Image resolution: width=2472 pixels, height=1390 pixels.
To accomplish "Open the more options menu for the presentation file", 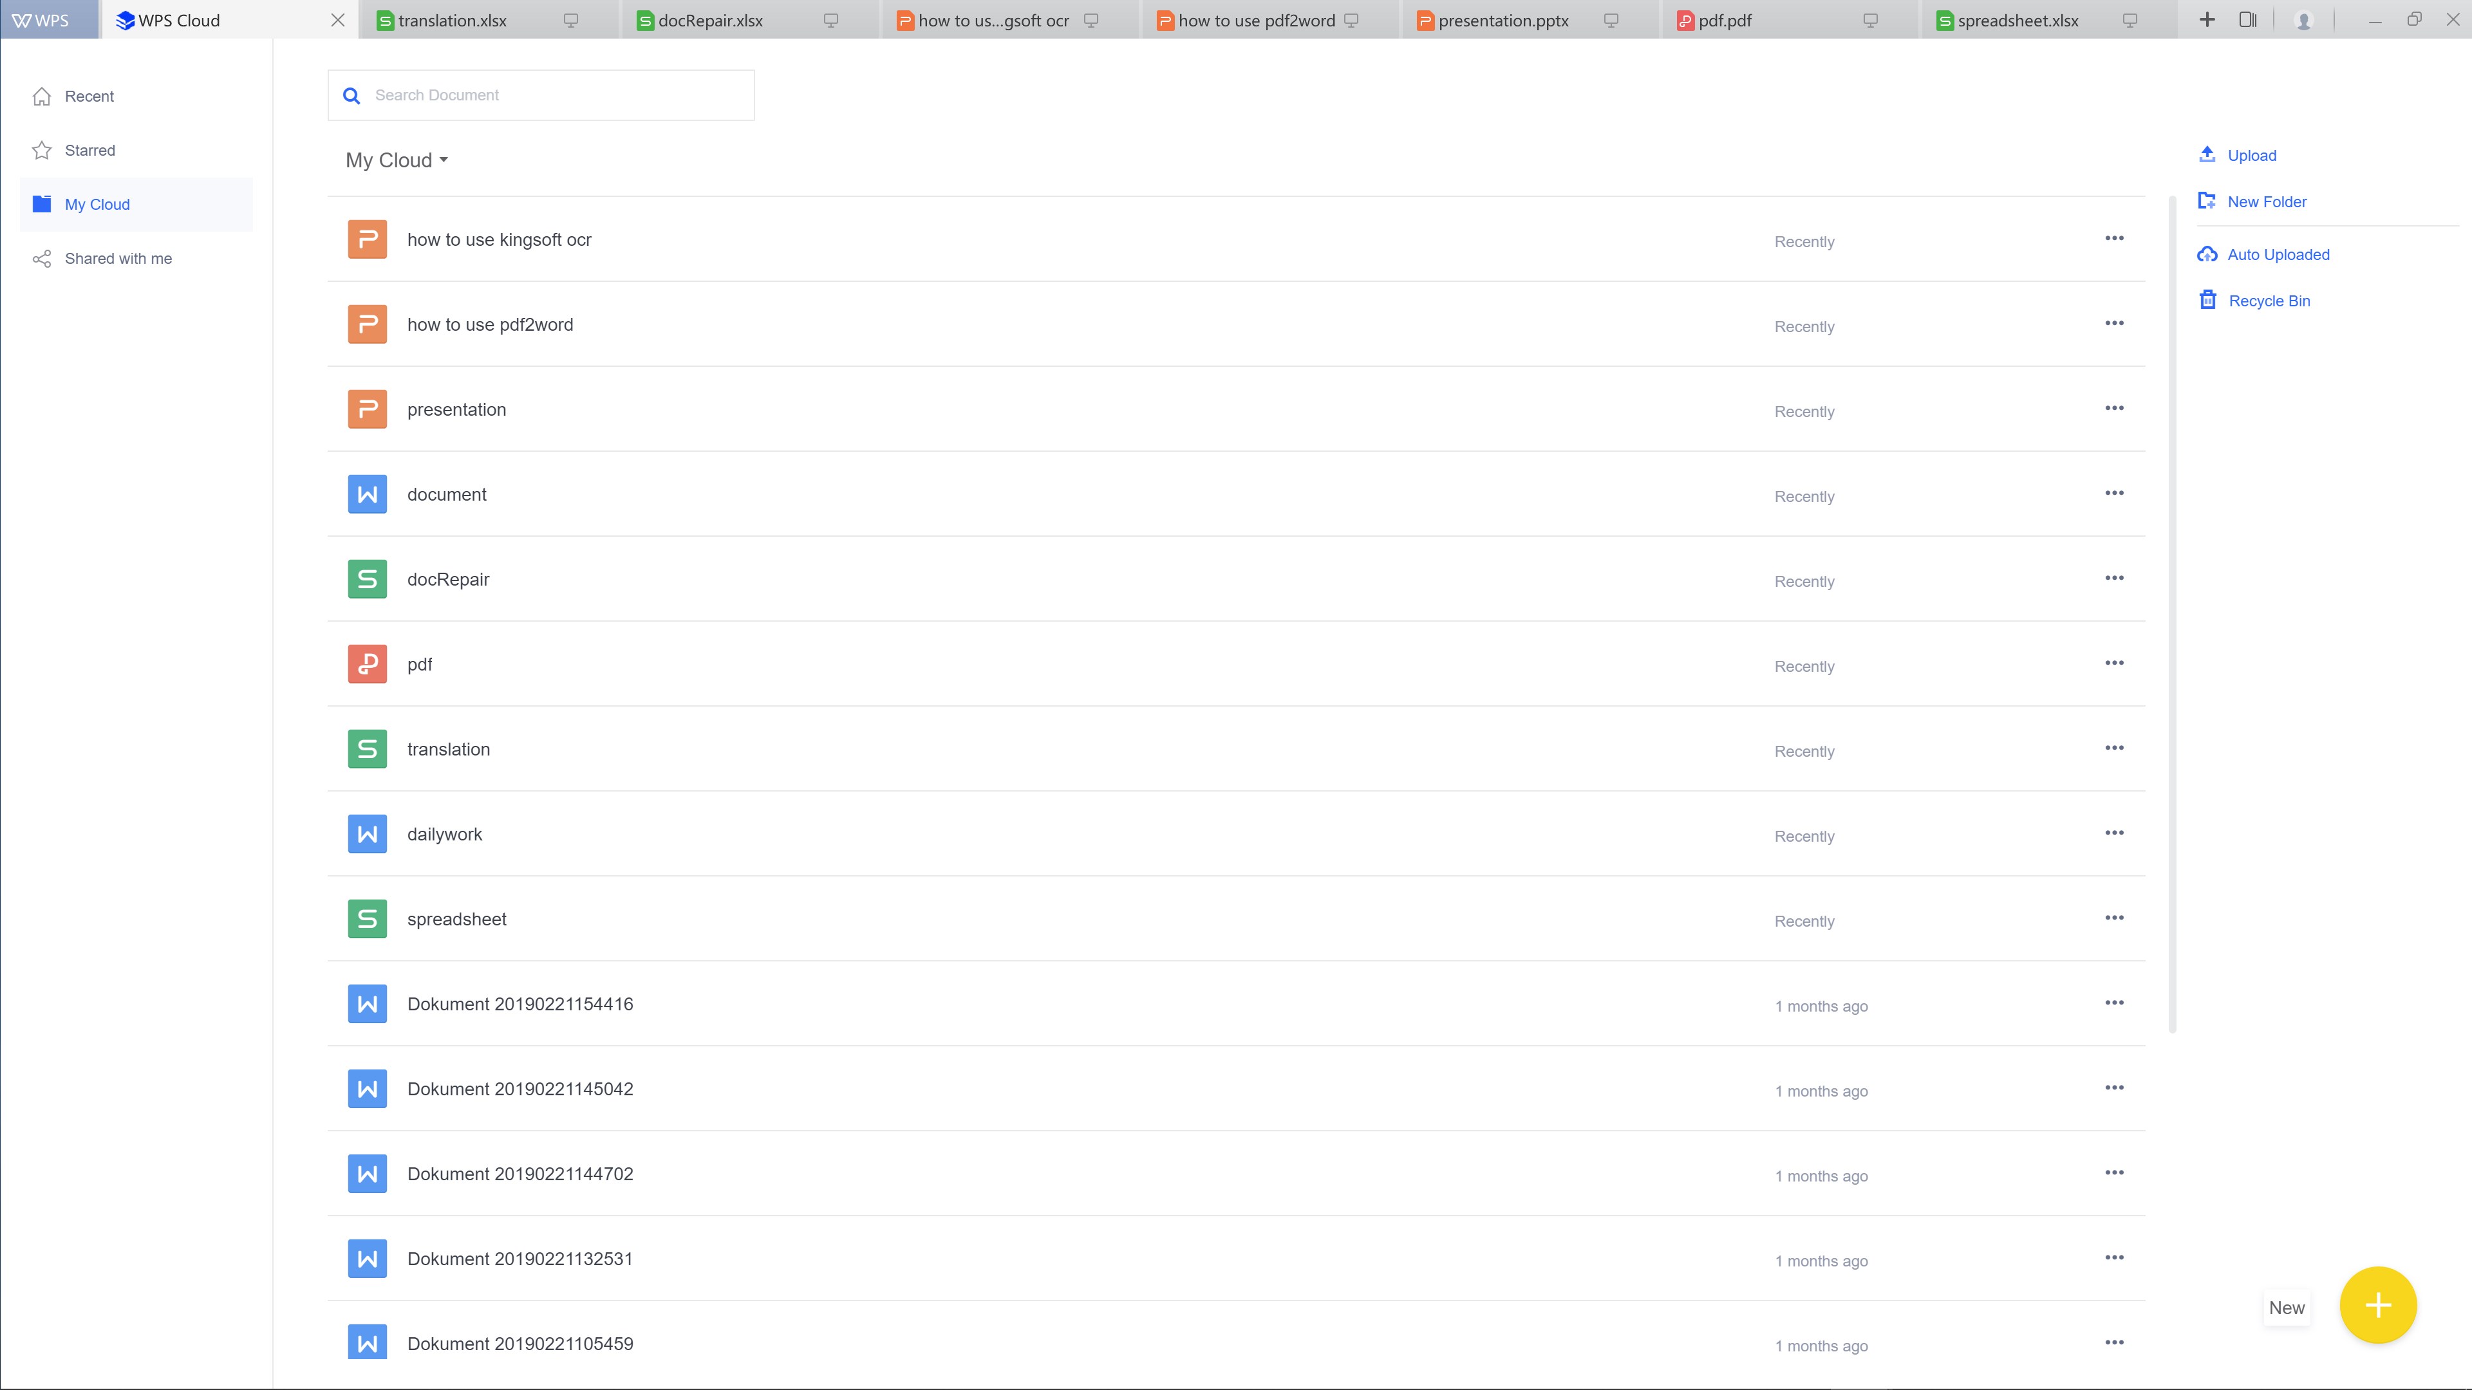I will tap(2114, 409).
